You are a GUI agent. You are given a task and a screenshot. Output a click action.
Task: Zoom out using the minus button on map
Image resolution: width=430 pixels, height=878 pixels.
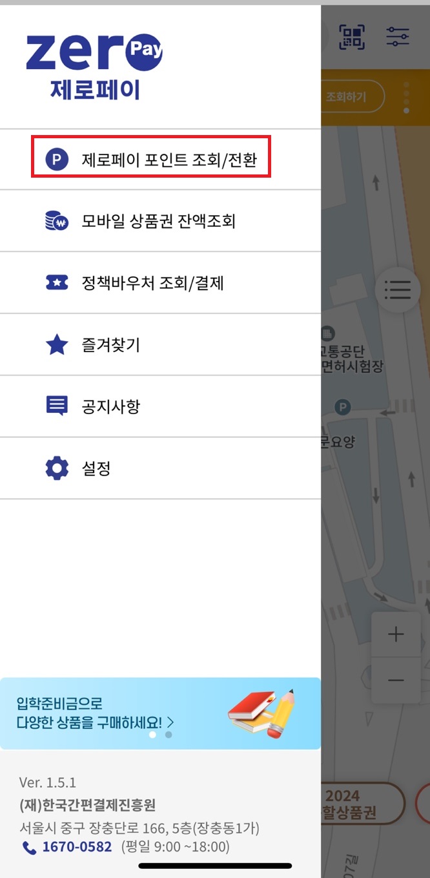pos(395,679)
